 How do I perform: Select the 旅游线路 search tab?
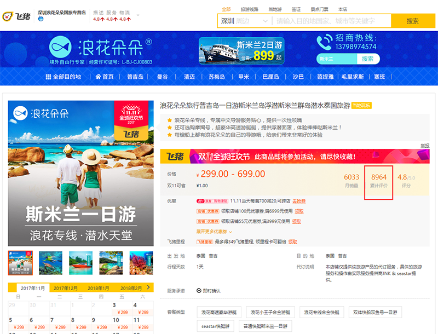coord(250,9)
